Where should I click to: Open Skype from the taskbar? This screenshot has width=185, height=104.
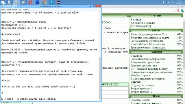51,2
